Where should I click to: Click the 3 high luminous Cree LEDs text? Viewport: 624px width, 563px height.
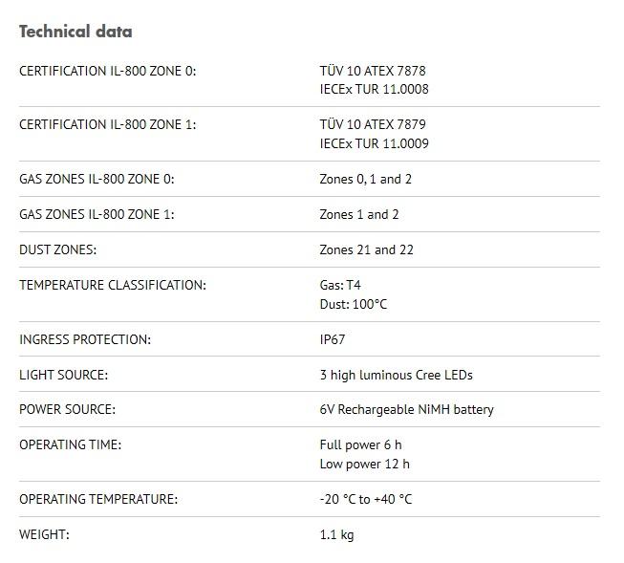click(396, 376)
